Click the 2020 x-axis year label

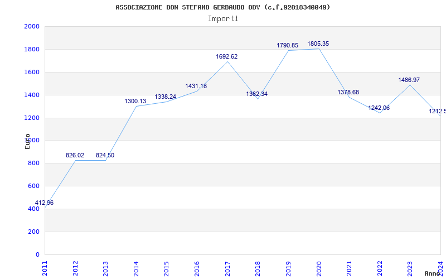point(318,268)
